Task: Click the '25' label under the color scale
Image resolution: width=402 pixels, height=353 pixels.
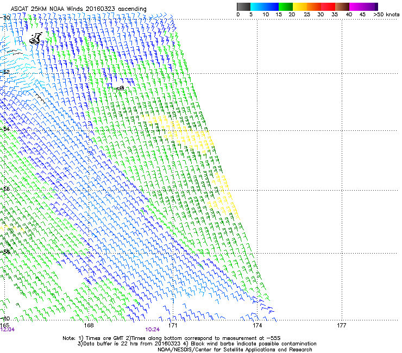Action: pyautogui.click(x=307, y=15)
